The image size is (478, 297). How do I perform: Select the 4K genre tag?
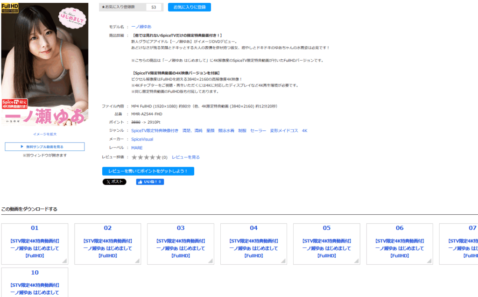304,131
